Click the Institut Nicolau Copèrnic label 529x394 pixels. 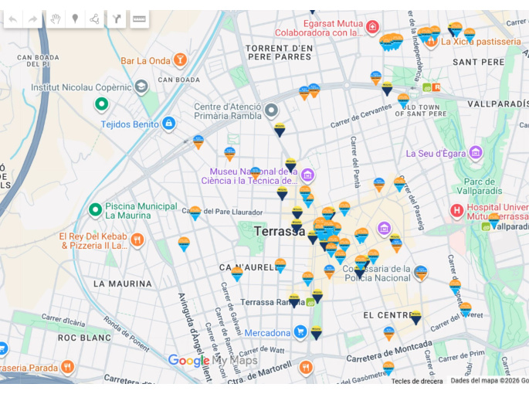pos(81,88)
